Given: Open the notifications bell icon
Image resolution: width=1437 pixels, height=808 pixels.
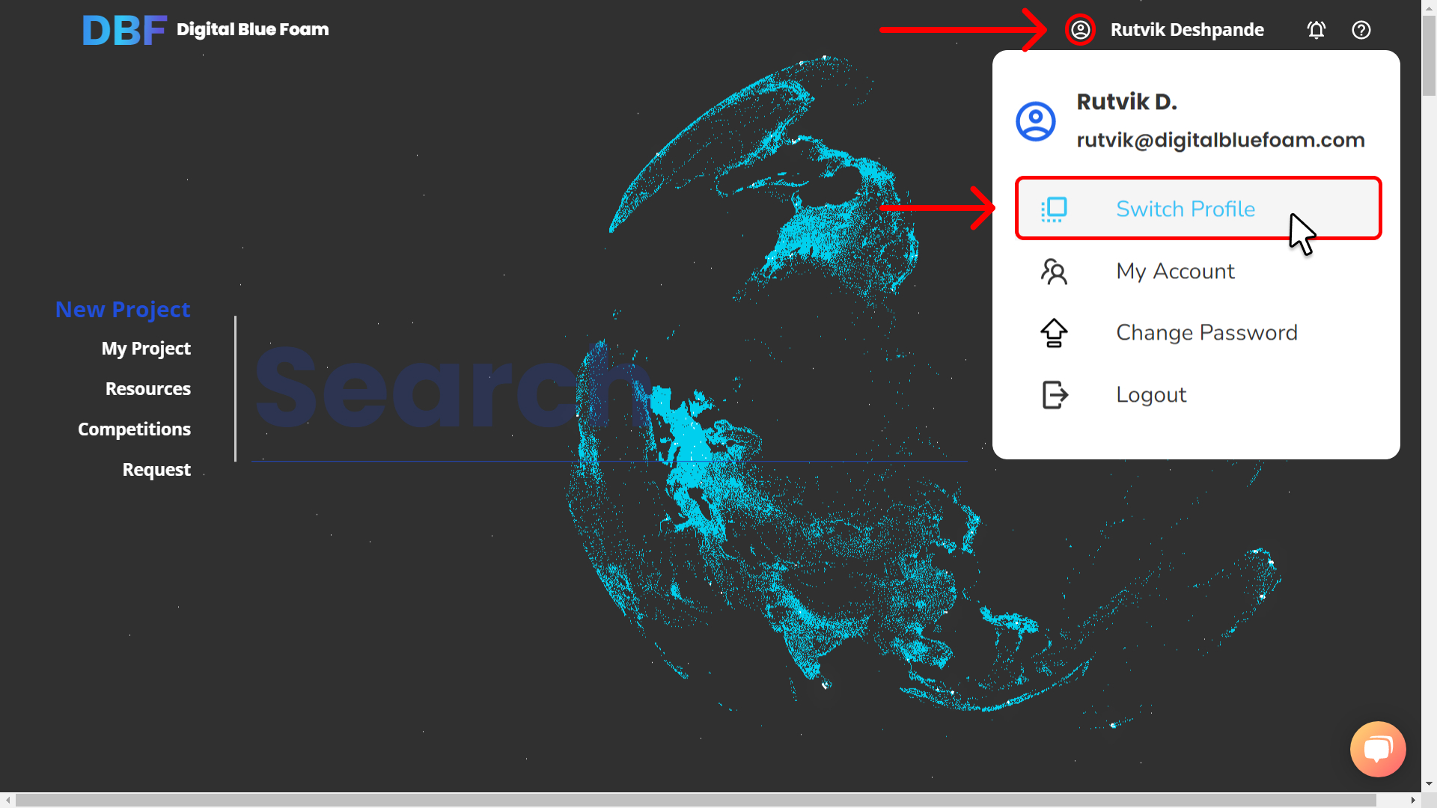Looking at the screenshot, I should pyautogui.click(x=1317, y=30).
